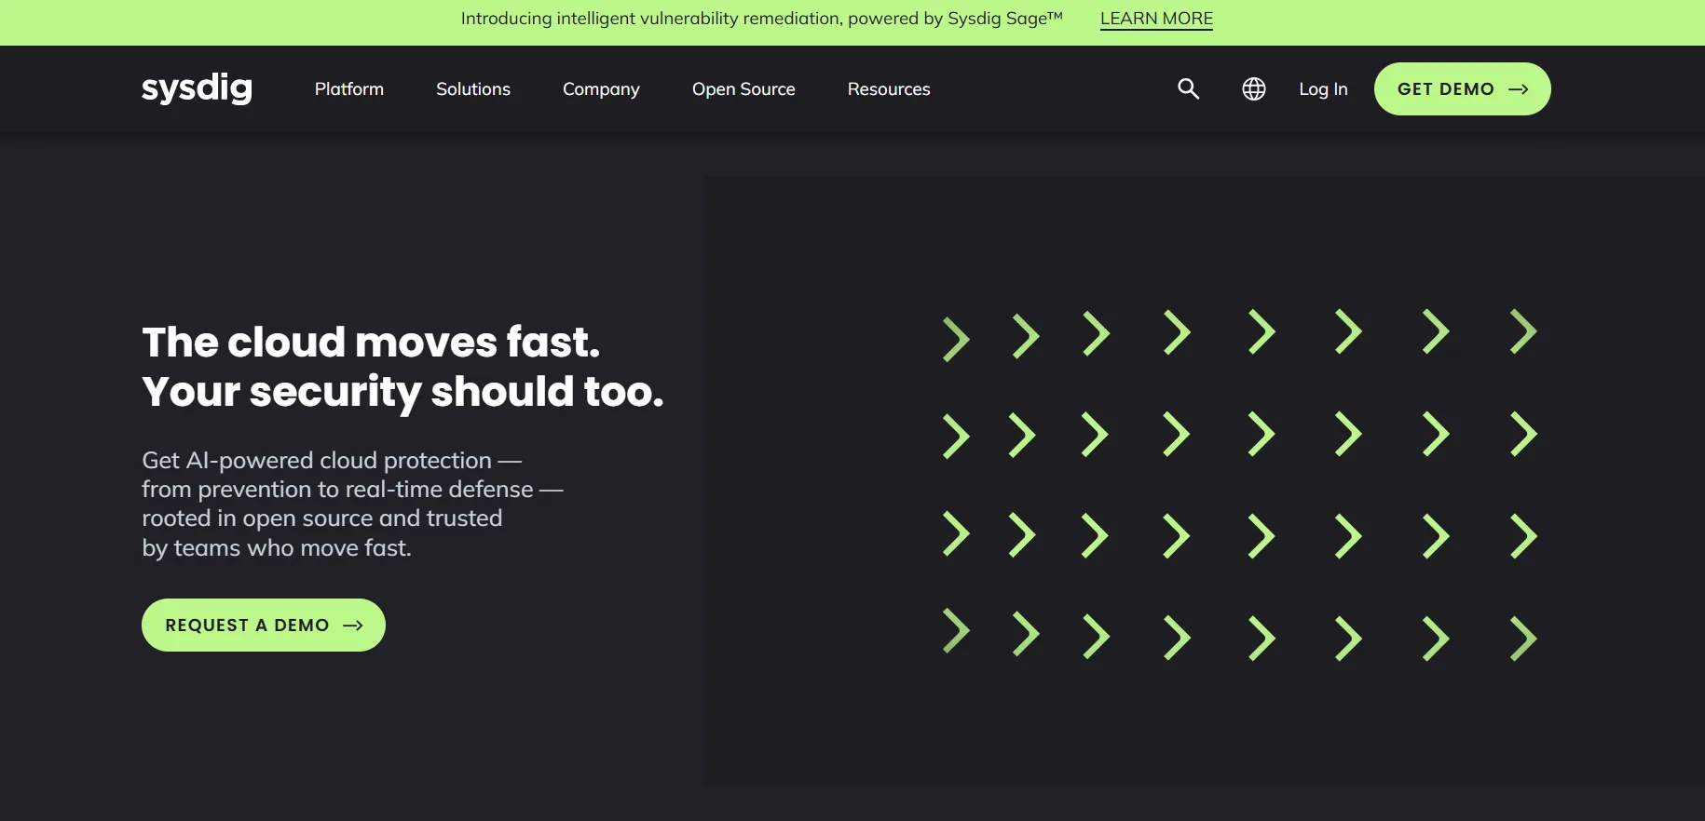Click the Log In link
Image resolution: width=1705 pixels, height=821 pixels.
click(1323, 89)
